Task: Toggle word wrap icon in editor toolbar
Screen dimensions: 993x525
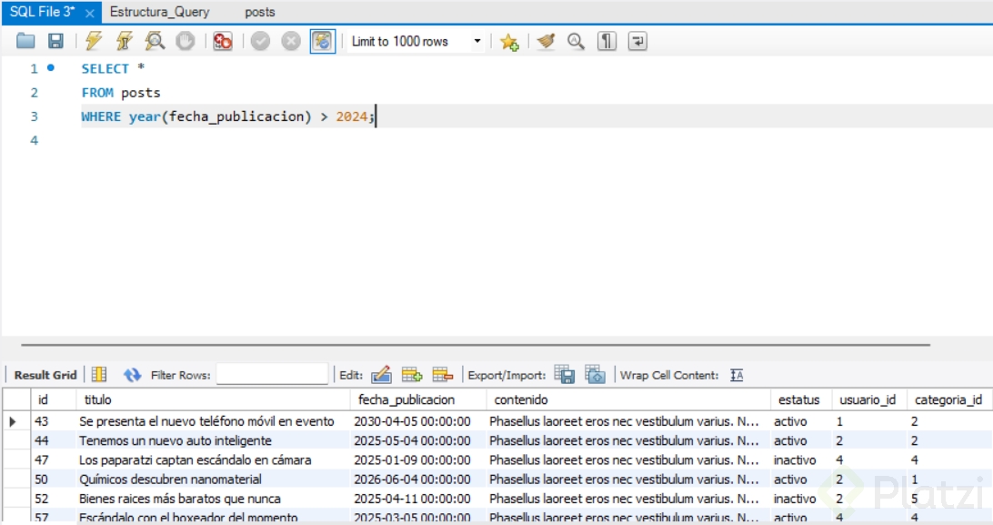Action: pyautogui.click(x=637, y=41)
